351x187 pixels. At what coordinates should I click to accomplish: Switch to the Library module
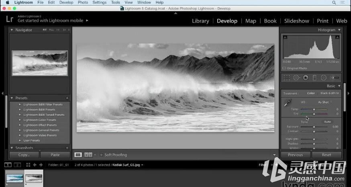pos(200,21)
